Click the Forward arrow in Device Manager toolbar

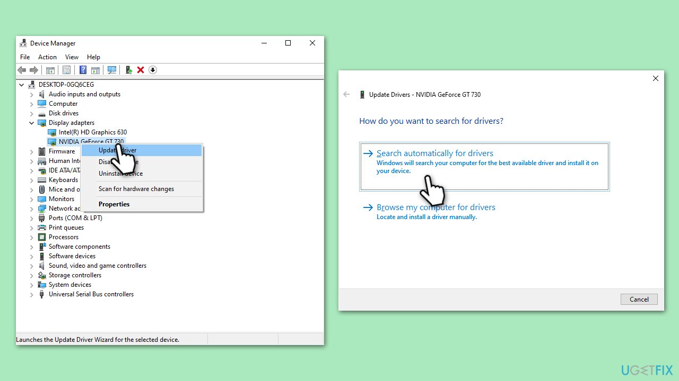point(34,70)
